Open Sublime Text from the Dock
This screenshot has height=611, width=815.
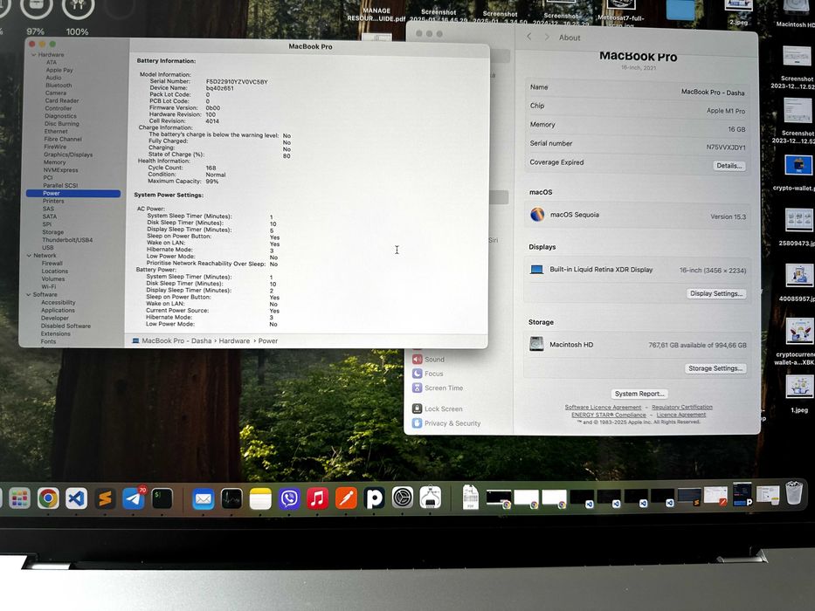105,498
